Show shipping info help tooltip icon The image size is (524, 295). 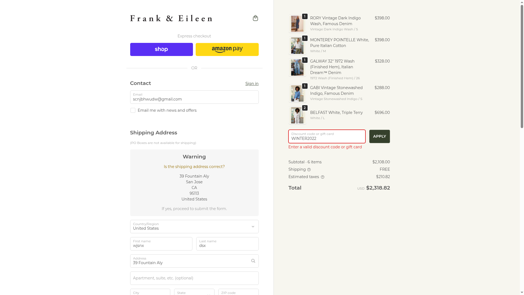point(309,170)
